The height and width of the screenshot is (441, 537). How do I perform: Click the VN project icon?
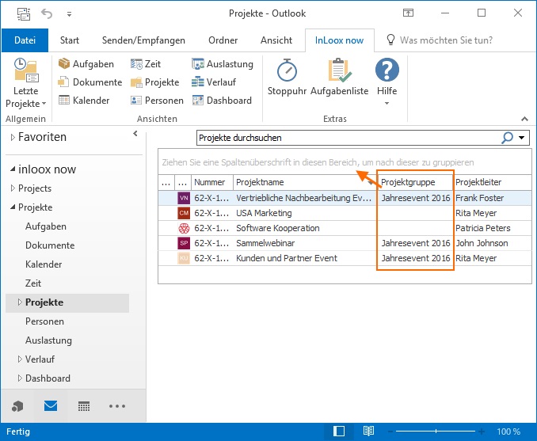click(x=184, y=198)
